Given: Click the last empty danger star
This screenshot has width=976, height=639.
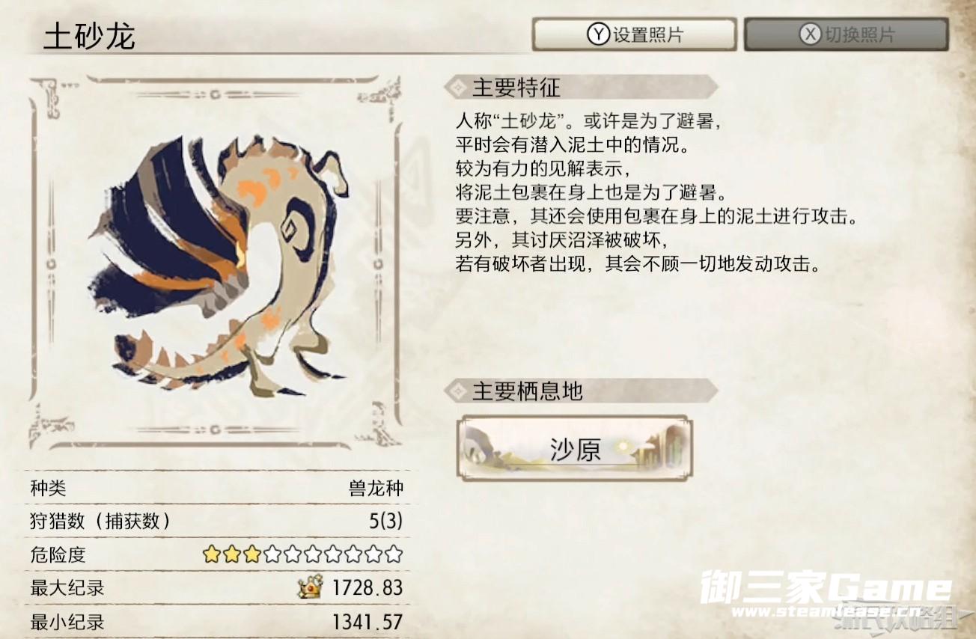Looking at the screenshot, I should click(394, 554).
